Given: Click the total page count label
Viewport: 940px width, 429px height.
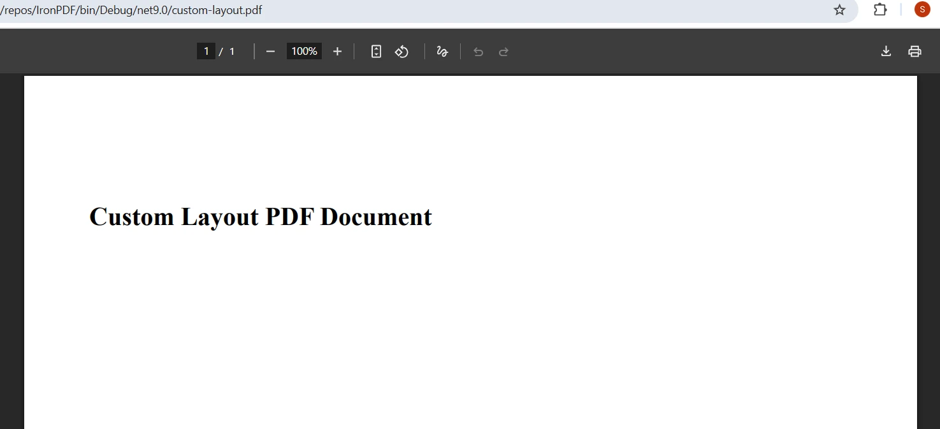Looking at the screenshot, I should click(232, 51).
